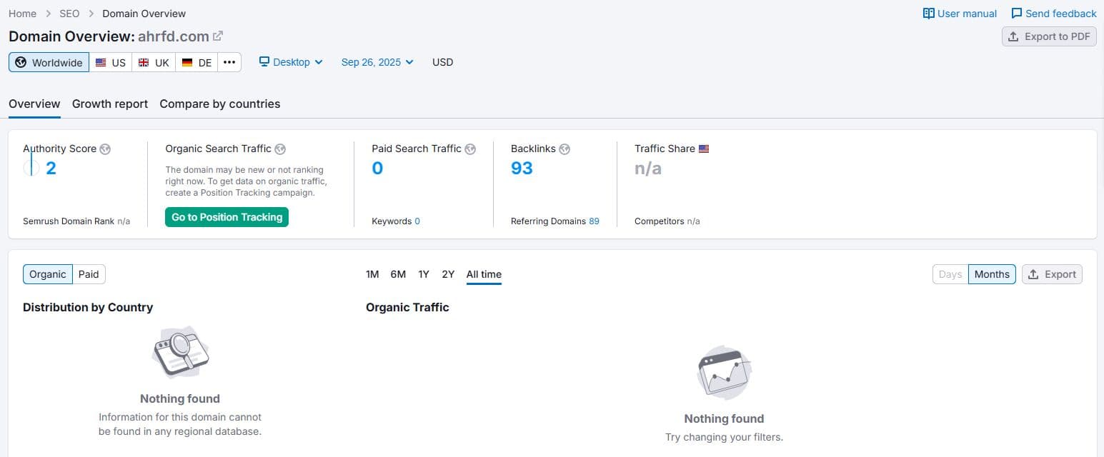Click the Traffic Share US flag icon

[x=704, y=149]
